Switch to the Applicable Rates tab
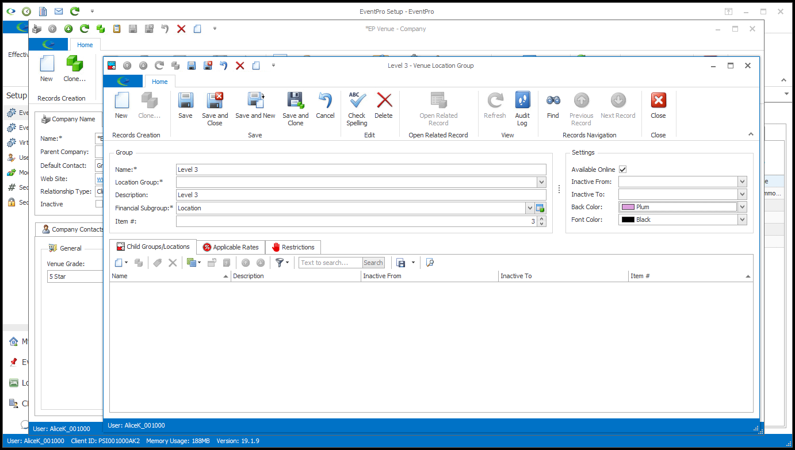Image resolution: width=795 pixels, height=450 pixels. 231,247
